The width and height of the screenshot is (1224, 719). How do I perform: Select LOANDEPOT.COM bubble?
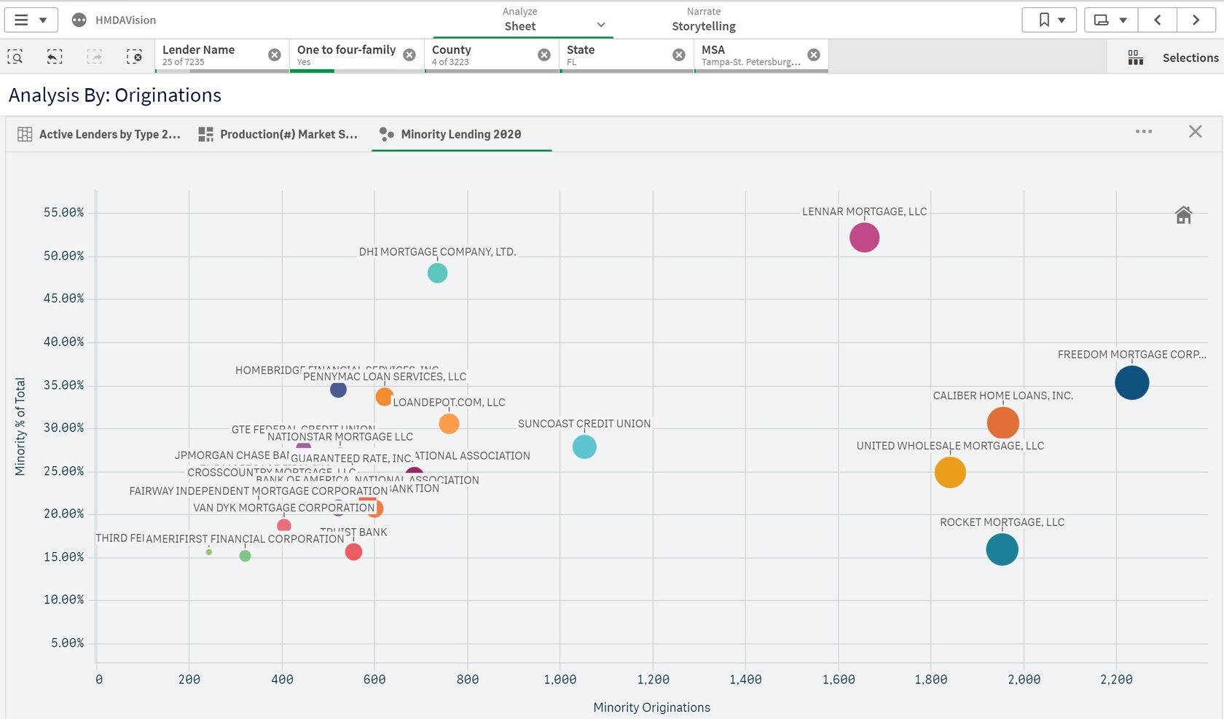(x=449, y=423)
